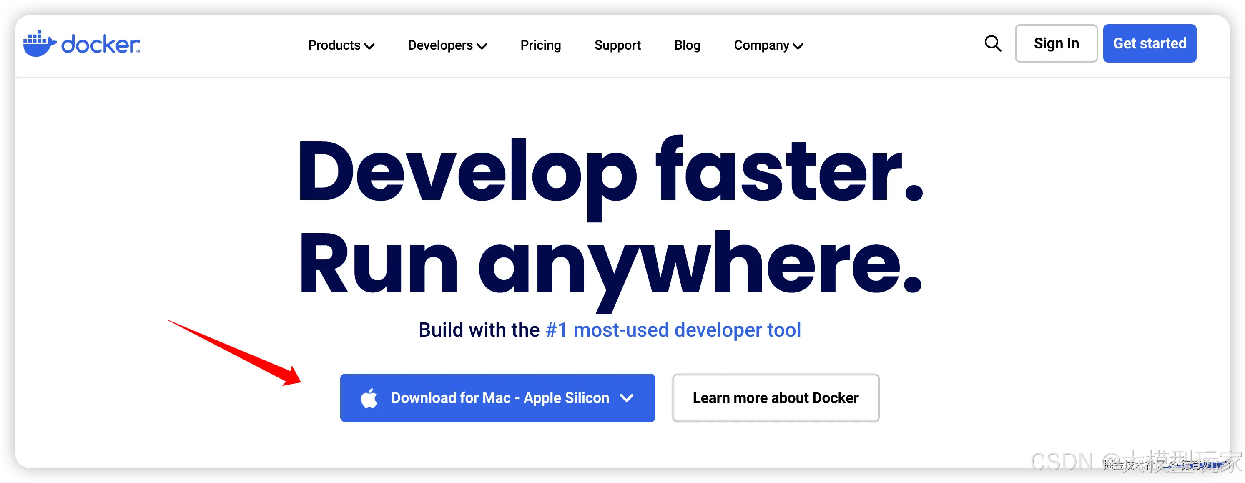This screenshot has width=1245, height=483.
Task: Open the Blog
Action: coord(687,45)
